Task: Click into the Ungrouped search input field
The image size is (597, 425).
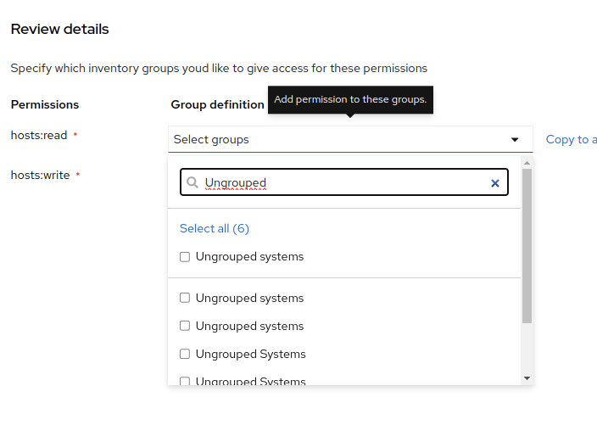Action: pos(339,182)
